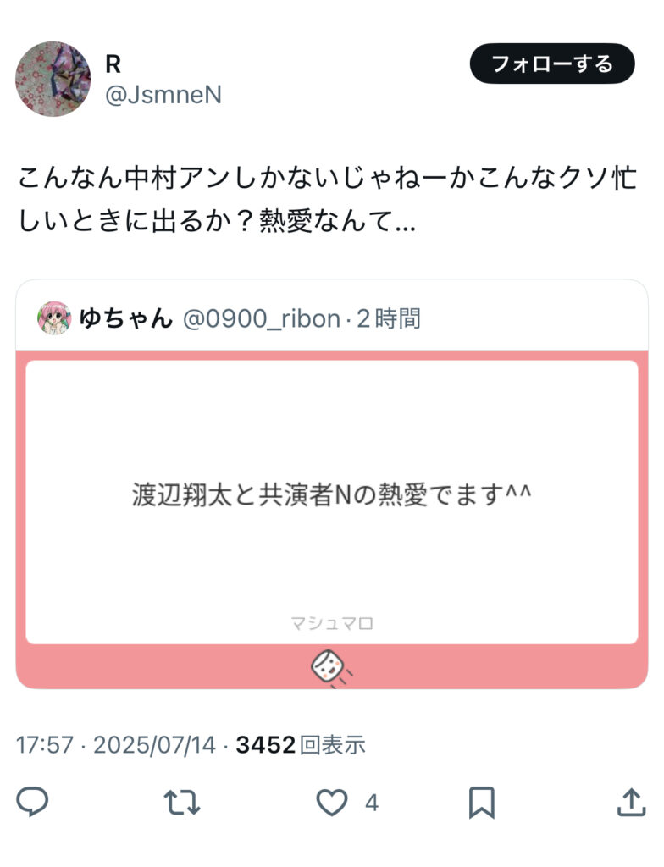Open the share upload icon
This screenshot has width=664, height=867.
point(631,803)
